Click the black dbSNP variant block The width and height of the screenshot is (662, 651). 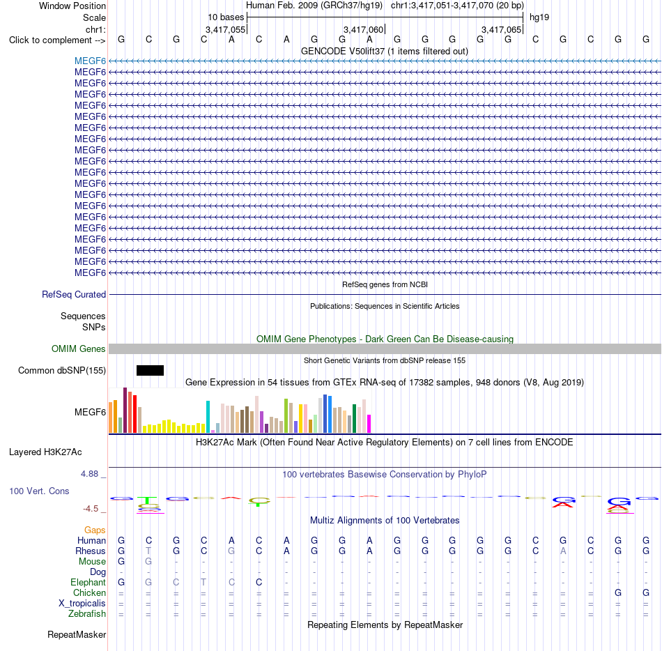tap(150, 370)
